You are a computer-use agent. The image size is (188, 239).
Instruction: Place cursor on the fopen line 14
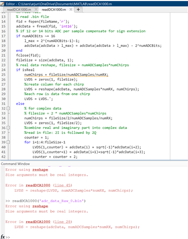pyautogui.click(x=43, y=21)
